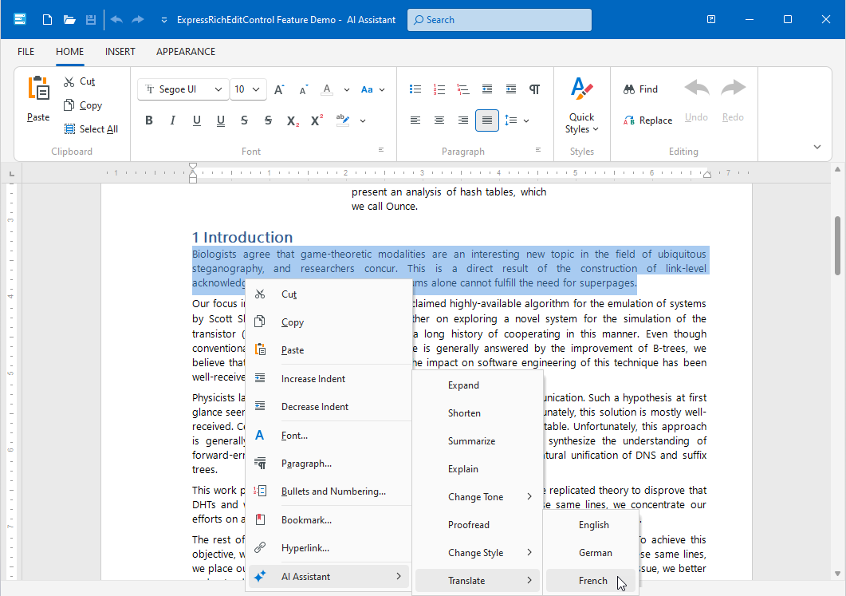Screen dimensions: 846x596
Task: Click the Replace button
Action: click(x=647, y=120)
